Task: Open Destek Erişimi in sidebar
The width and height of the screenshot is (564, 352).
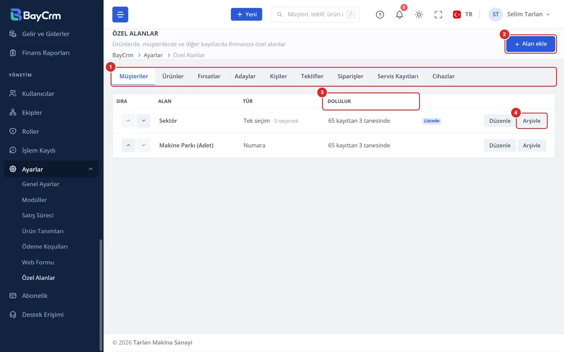Action: click(52, 315)
